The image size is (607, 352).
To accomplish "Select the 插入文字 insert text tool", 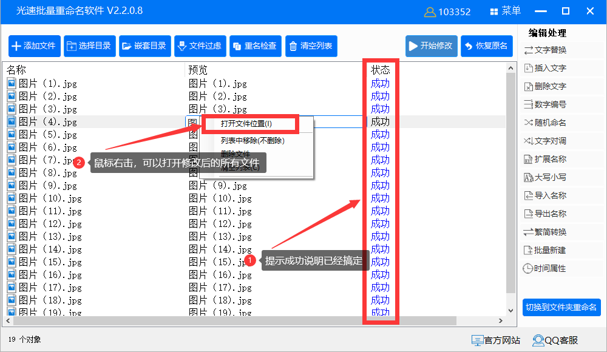I will tap(545, 68).
